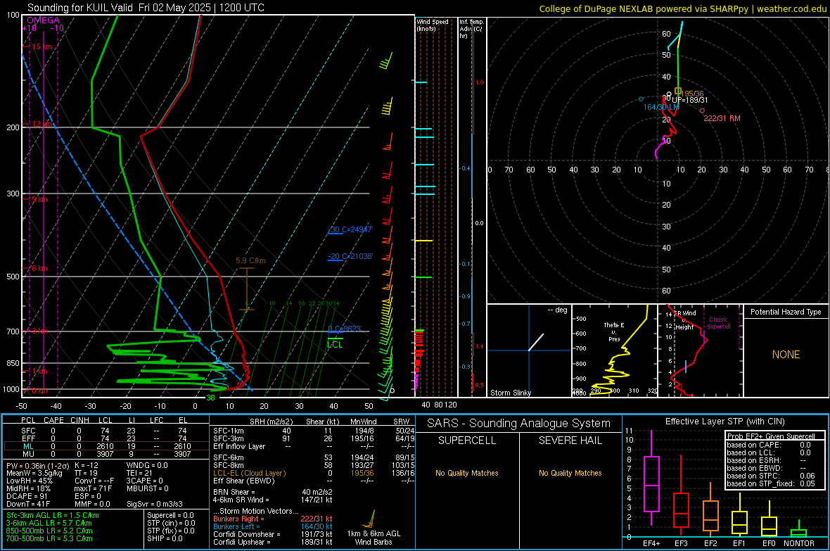This screenshot has height=551, width=830.
Task: Click the NONE hazard type value
Action: (x=786, y=355)
